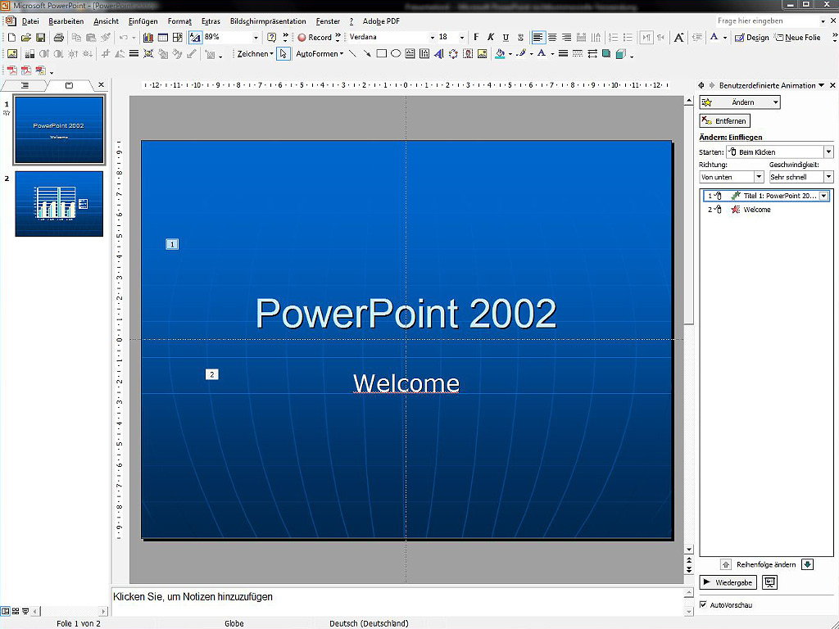839x629 pixels.
Task: Open the Verdana font name dropdown
Action: click(433, 38)
